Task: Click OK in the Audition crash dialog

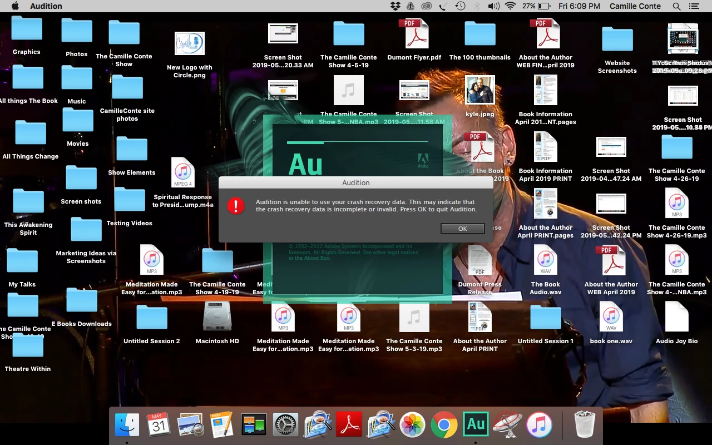Action: click(462, 229)
